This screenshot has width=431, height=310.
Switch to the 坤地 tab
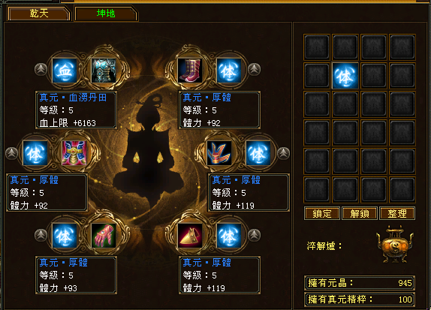[106, 14]
